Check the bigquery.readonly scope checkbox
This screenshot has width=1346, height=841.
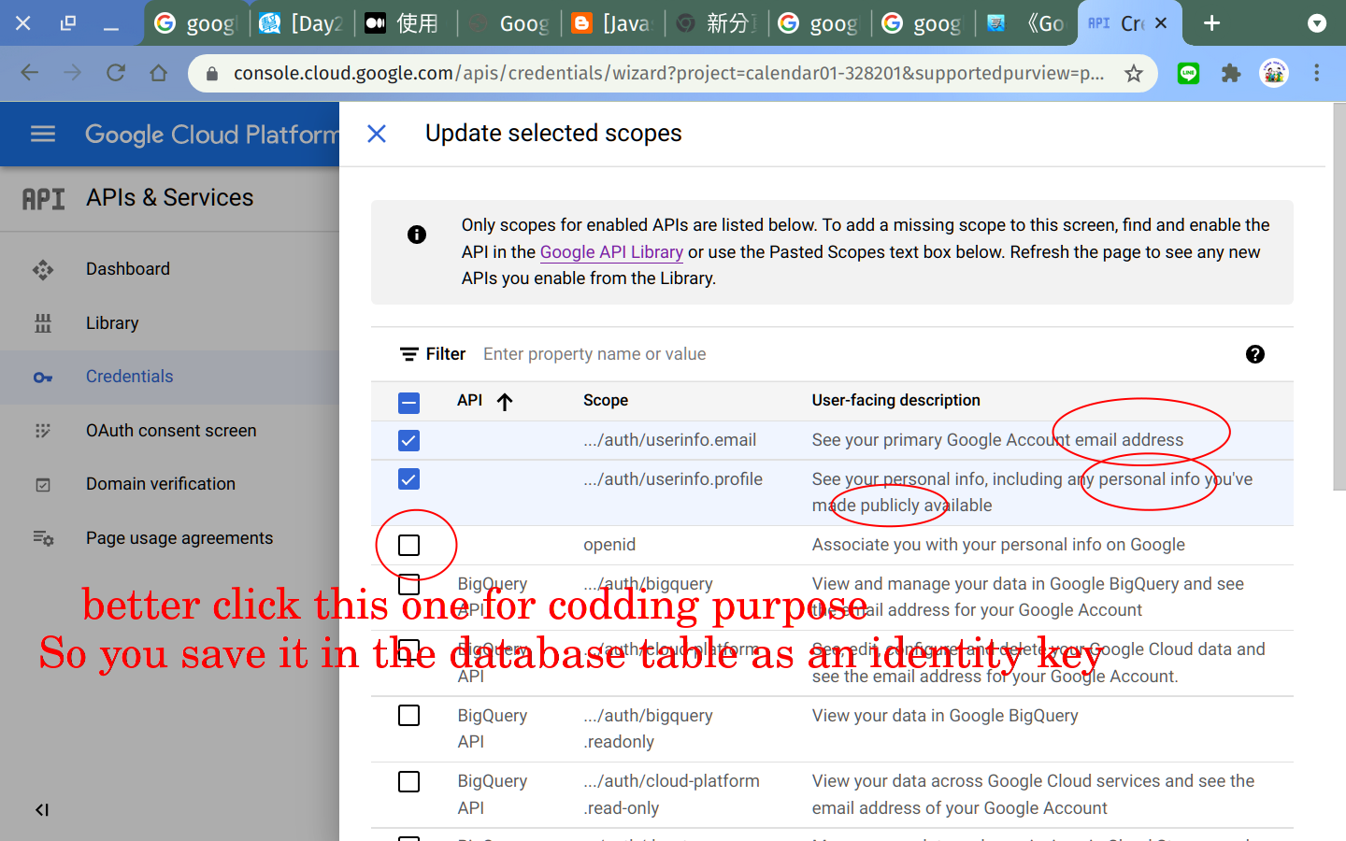pyautogui.click(x=408, y=716)
